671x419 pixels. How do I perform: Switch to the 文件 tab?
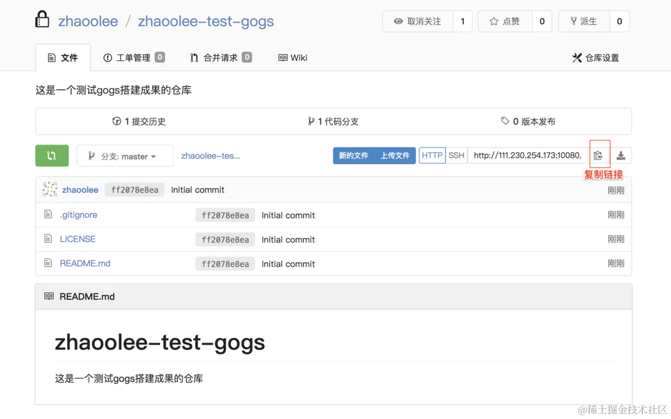[63, 58]
